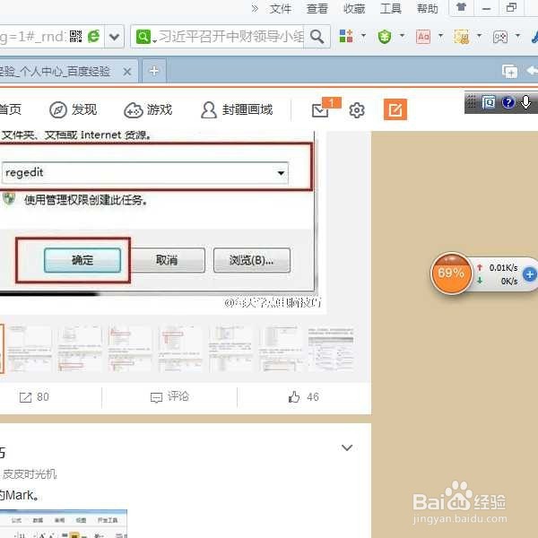Click the IME blue help question icon
The width and height of the screenshot is (538, 538).
508,102
